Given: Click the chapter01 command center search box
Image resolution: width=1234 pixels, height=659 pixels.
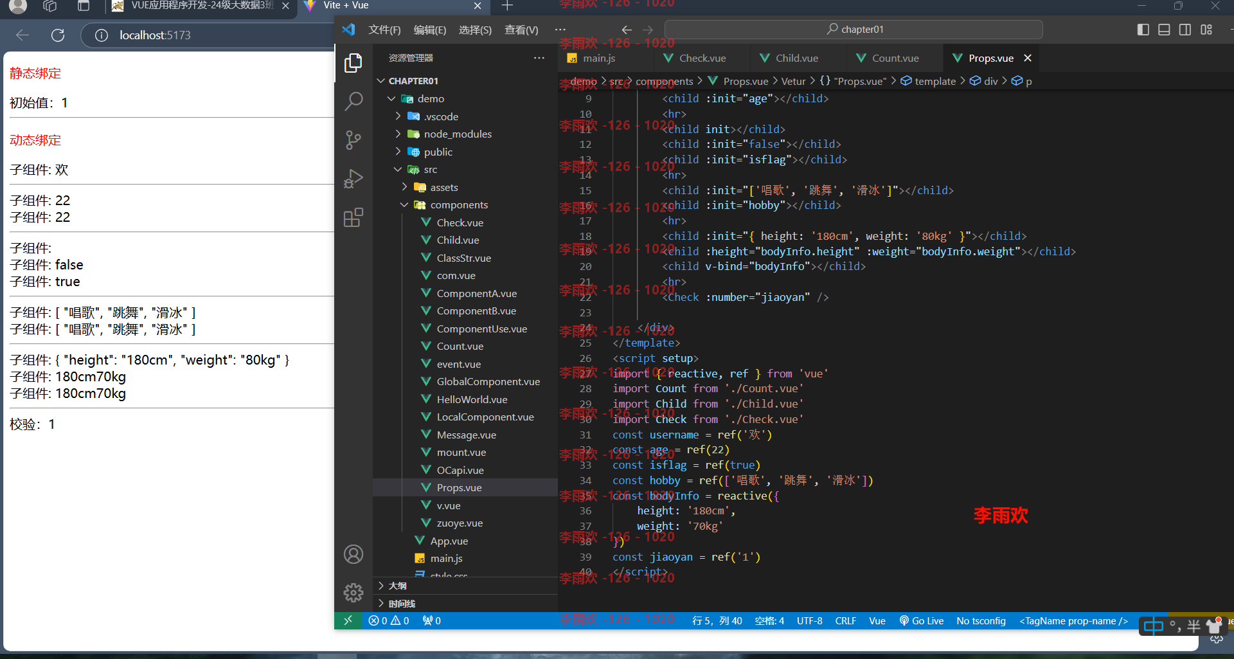Looking at the screenshot, I should pyautogui.click(x=854, y=30).
